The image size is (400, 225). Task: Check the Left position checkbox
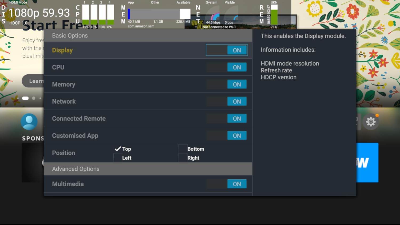click(x=118, y=158)
